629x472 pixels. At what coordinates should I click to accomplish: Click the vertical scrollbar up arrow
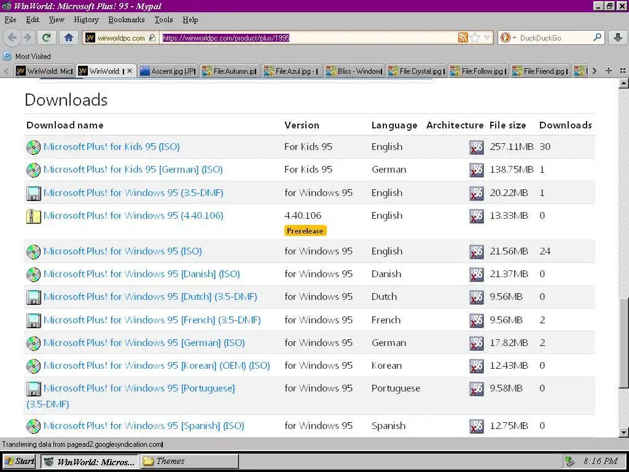(624, 84)
